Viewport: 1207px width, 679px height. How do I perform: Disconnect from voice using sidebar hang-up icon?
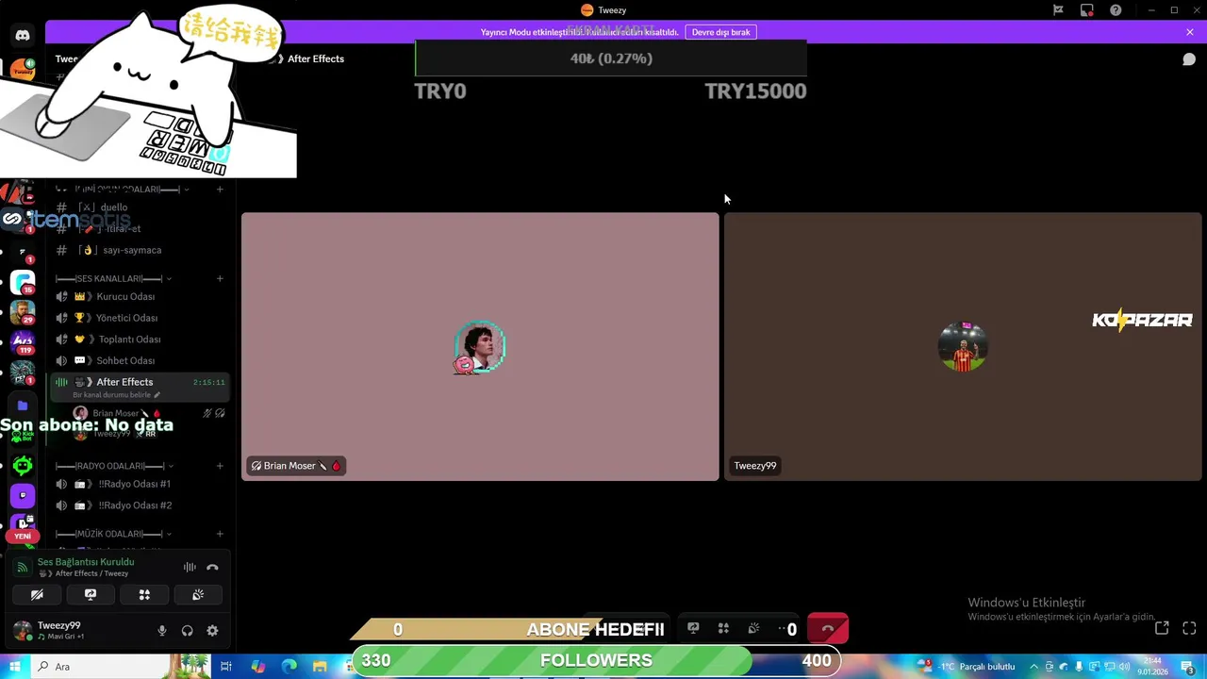212,568
